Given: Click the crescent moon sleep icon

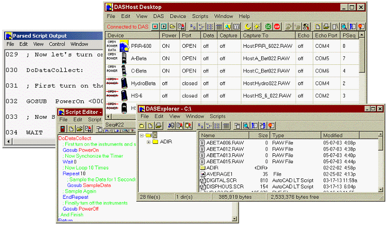Looking at the screenshot, I should click(x=248, y=27).
